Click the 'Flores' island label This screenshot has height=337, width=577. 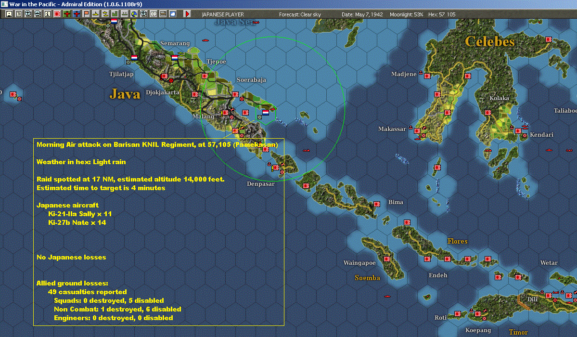coord(457,241)
